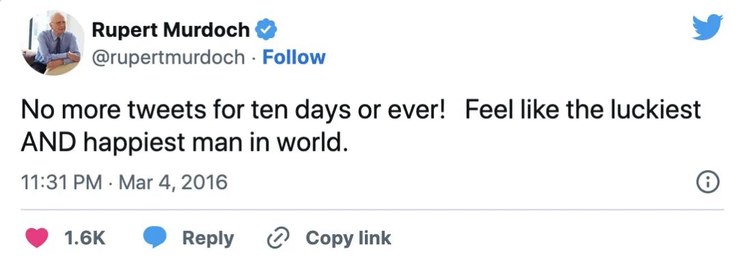This screenshot has height=256, width=738.
Task: Open Rupert Murdoch's profile photo
Action: 52,43
